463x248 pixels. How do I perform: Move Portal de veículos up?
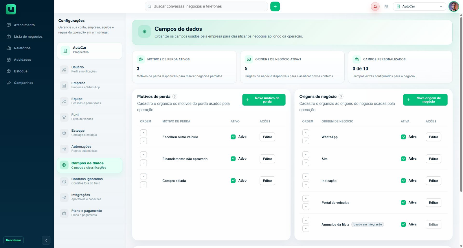pos(306,199)
